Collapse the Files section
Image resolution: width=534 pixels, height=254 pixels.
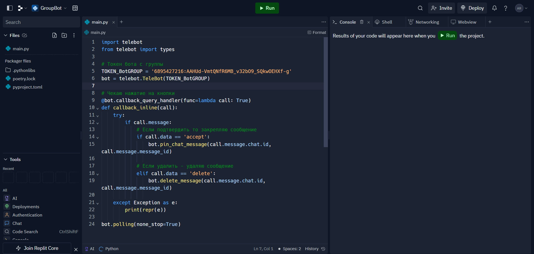click(6, 35)
